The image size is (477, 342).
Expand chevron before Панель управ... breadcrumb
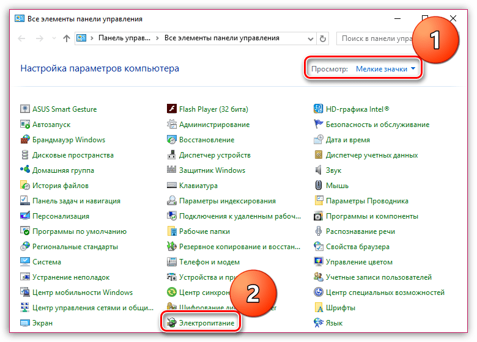click(92, 38)
